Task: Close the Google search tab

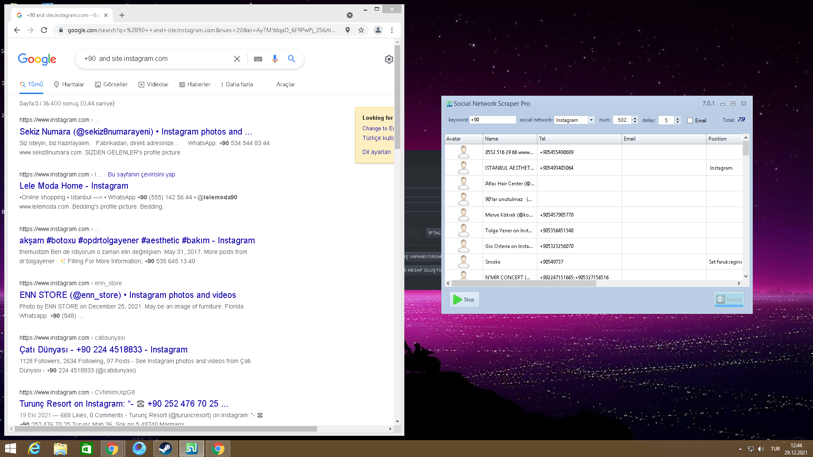Action: click(106, 15)
